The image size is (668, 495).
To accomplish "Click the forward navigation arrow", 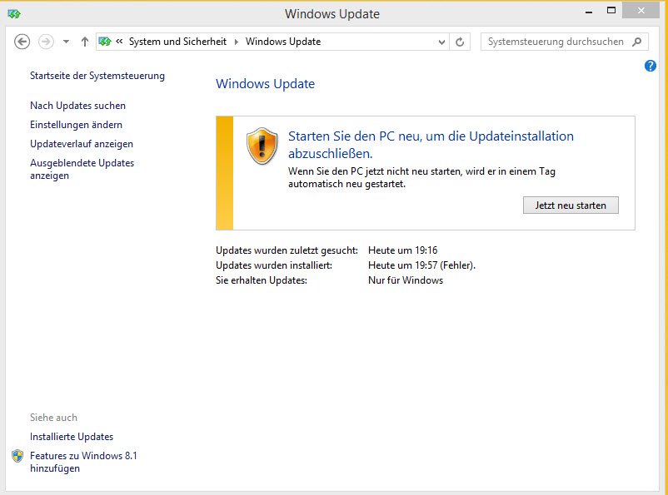I will coord(46,42).
